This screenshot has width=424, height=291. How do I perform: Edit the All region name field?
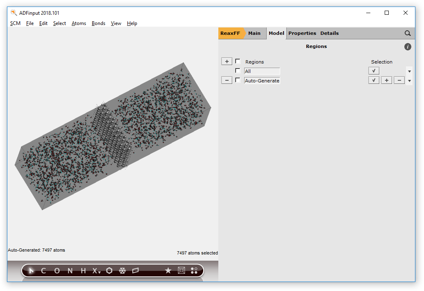262,71
